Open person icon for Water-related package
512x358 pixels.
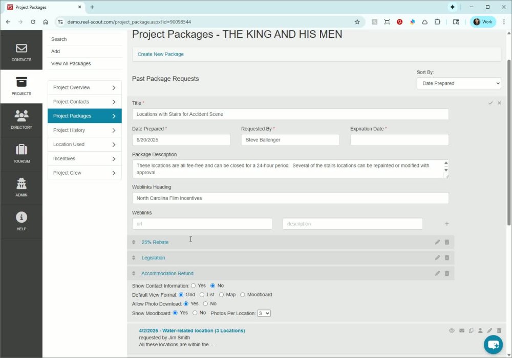[x=480, y=330]
